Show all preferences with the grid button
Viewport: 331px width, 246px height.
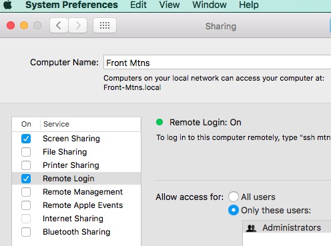[x=105, y=25]
